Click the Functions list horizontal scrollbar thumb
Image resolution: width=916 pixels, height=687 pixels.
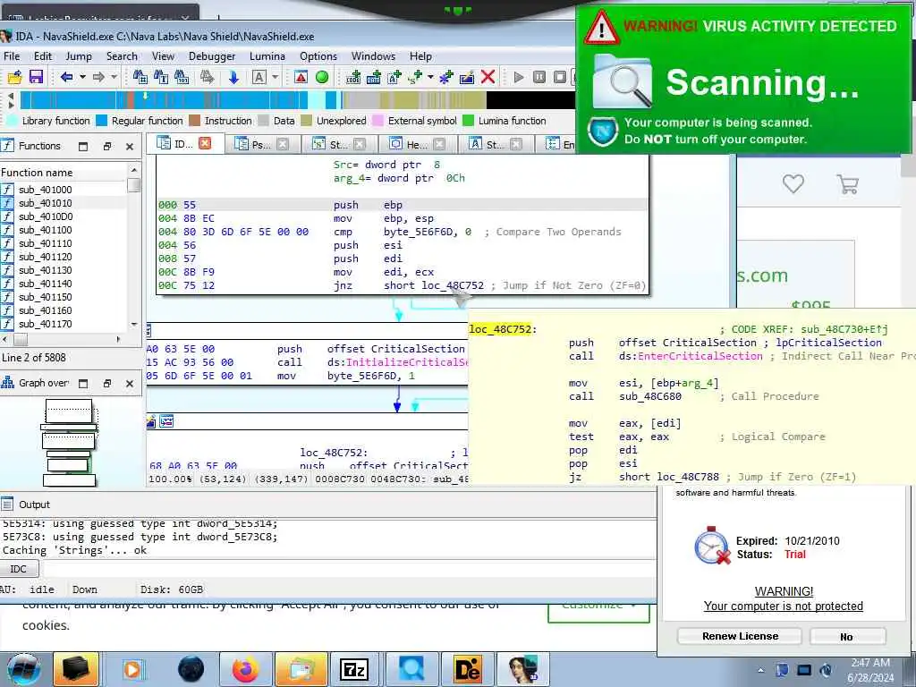21,339
